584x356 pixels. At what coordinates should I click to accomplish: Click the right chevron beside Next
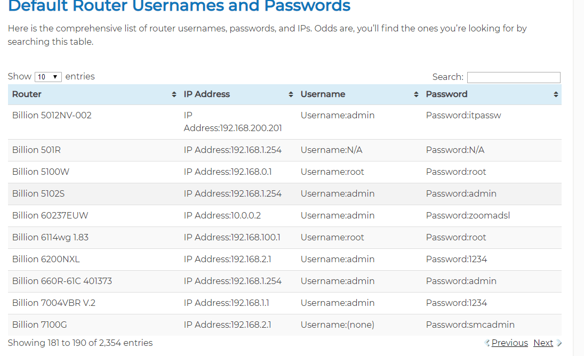pos(559,343)
